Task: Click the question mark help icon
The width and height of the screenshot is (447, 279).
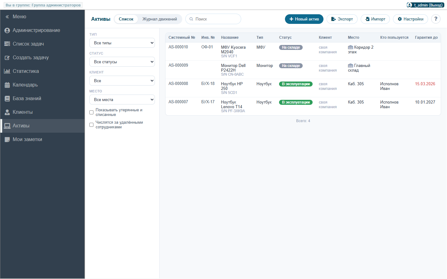Action: [436, 19]
